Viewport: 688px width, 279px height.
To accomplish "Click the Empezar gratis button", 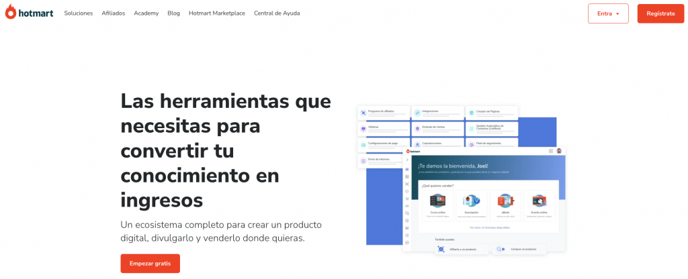I will pos(150,264).
